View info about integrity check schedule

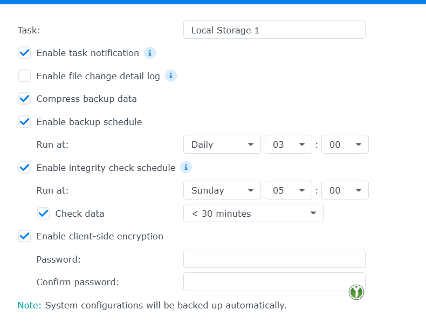(186, 168)
